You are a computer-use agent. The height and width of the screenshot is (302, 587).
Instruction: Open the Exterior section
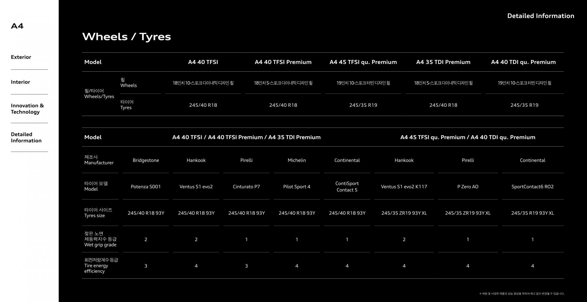point(21,57)
